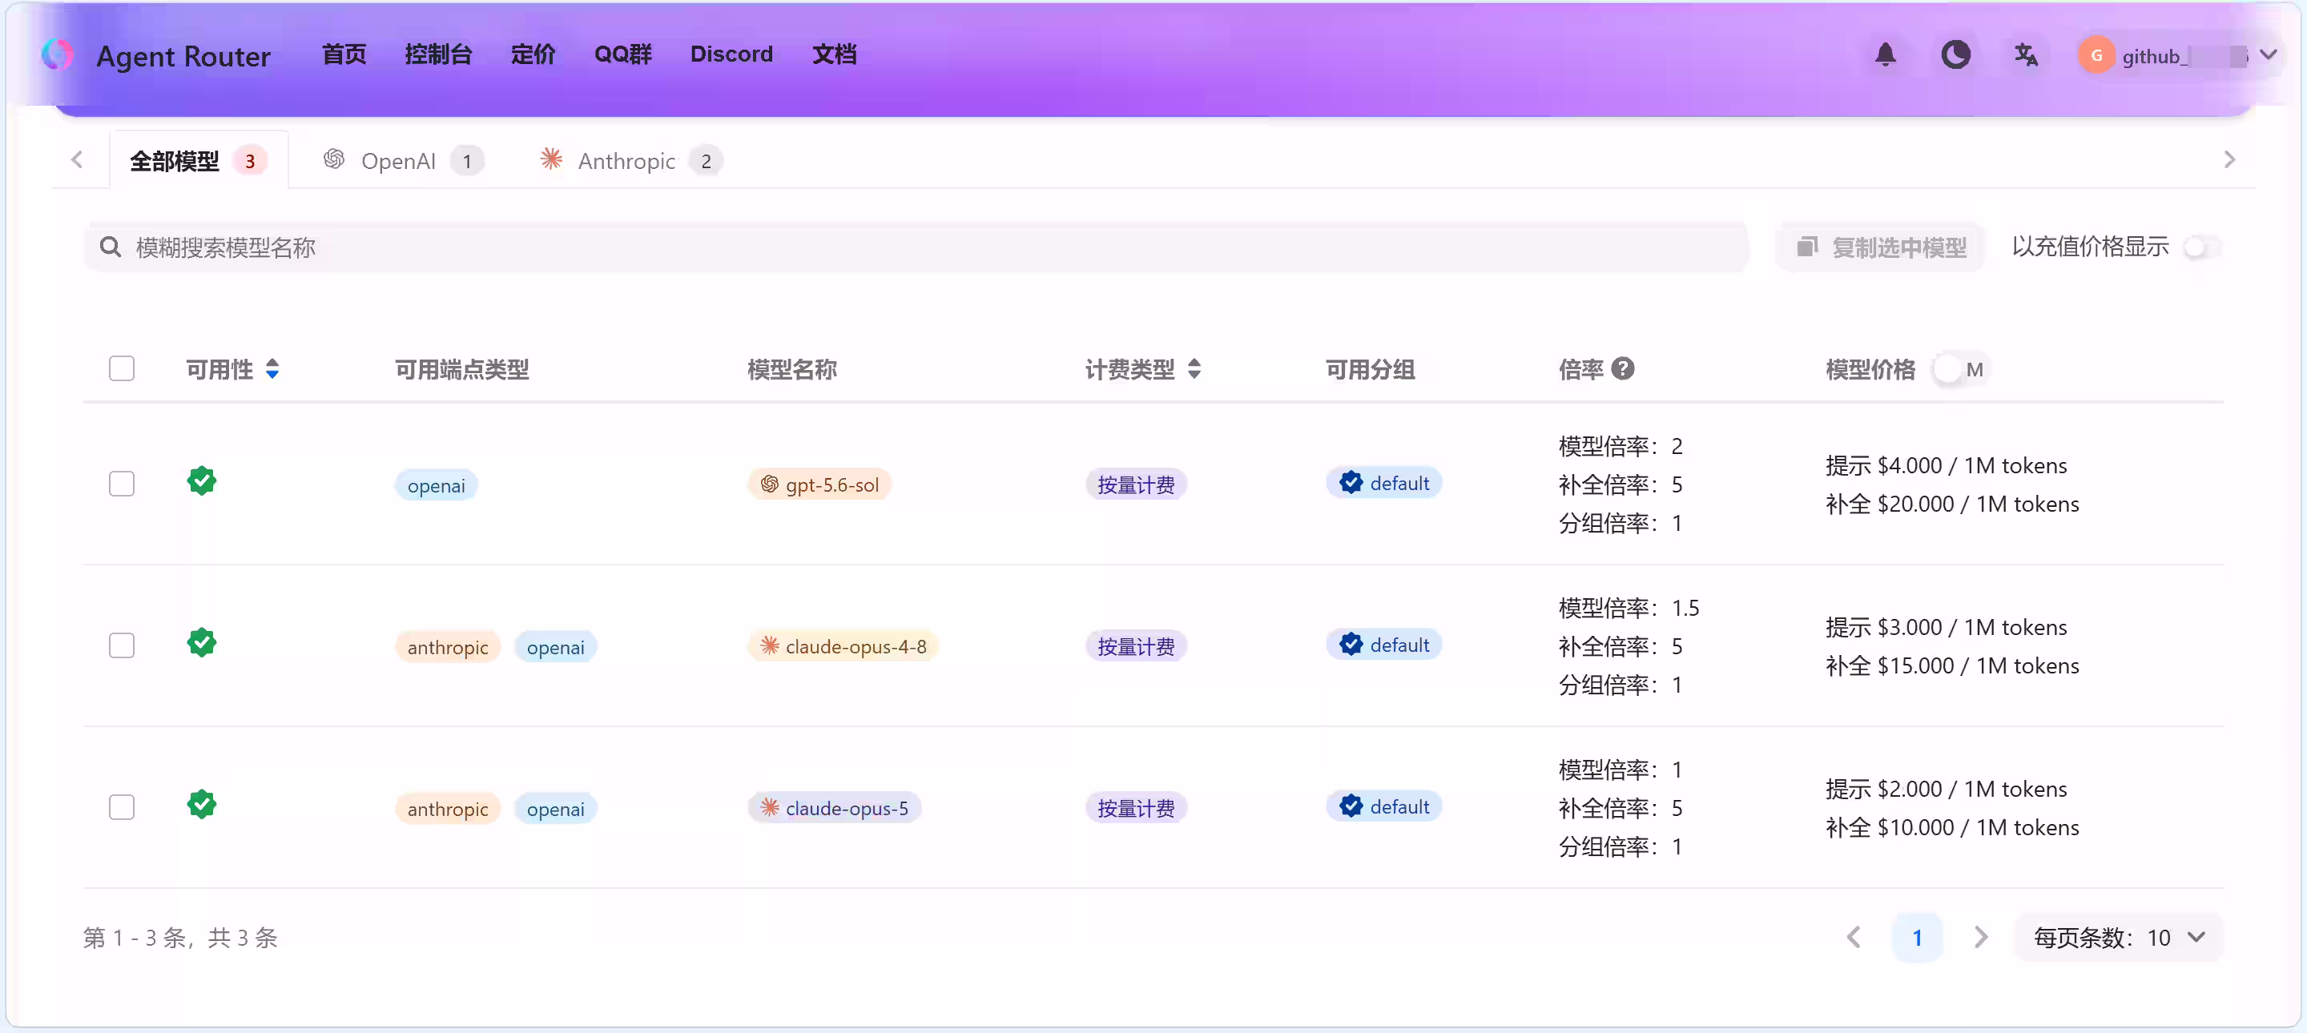Click openai endpoint tag in claude-opus-4-8 row
The width and height of the screenshot is (2307, 1033).
555,647
